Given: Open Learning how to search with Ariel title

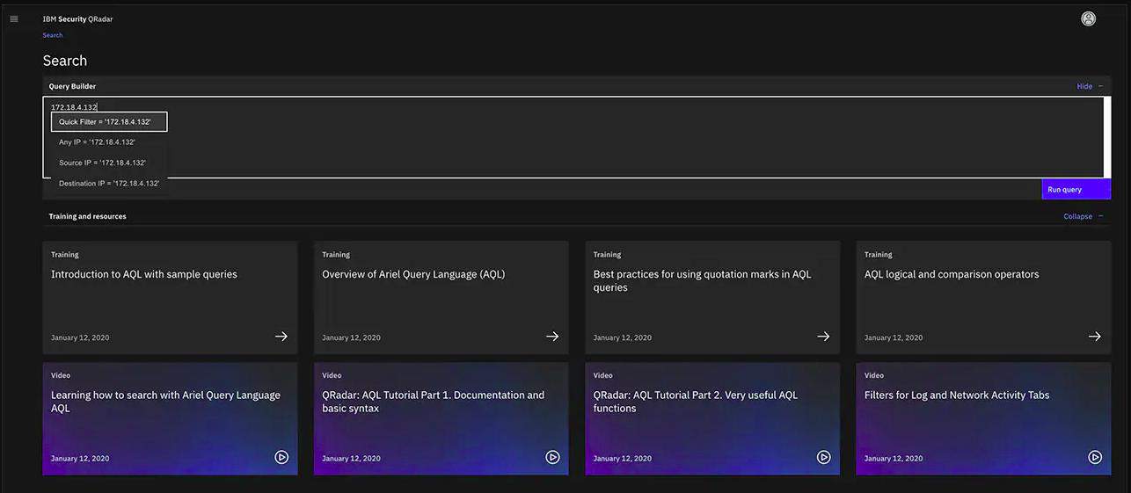Looking at the screenshot, I should [165, 402].
